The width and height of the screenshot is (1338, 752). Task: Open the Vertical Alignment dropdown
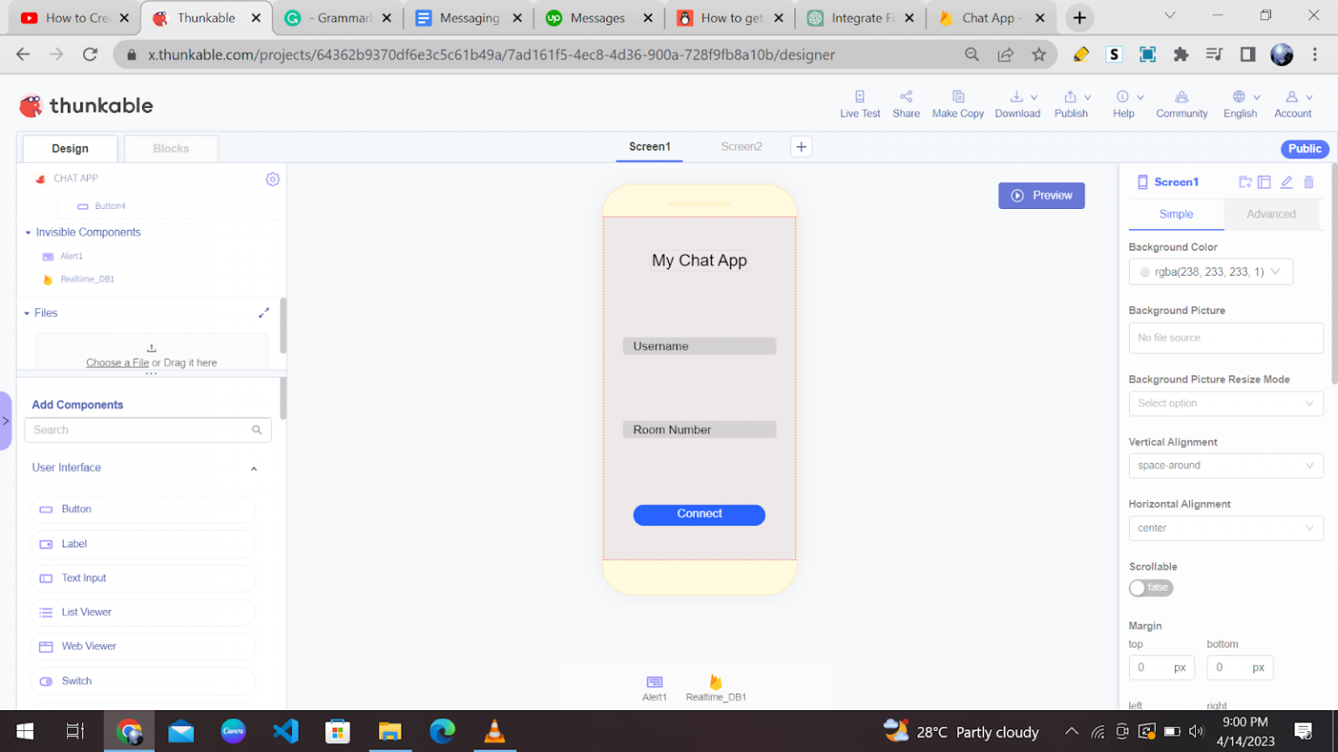point(1226,465)
